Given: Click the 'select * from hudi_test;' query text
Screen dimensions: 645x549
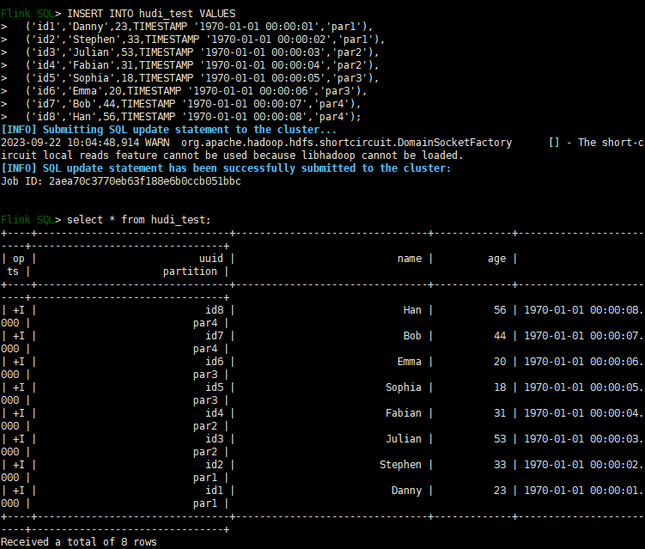Looking at the screenshot, I should 138,220.
